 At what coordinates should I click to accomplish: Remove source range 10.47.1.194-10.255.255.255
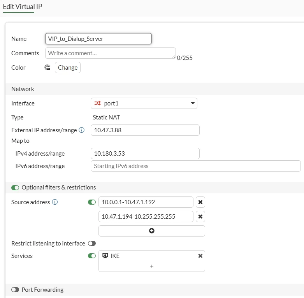coord(200,216)
